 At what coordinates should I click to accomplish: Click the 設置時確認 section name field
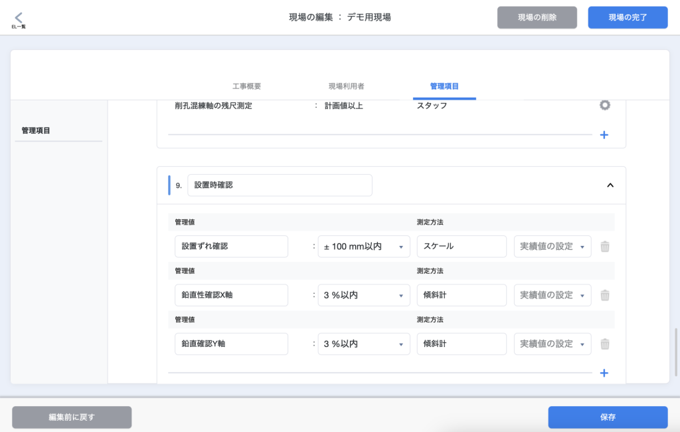pos(280,185)
